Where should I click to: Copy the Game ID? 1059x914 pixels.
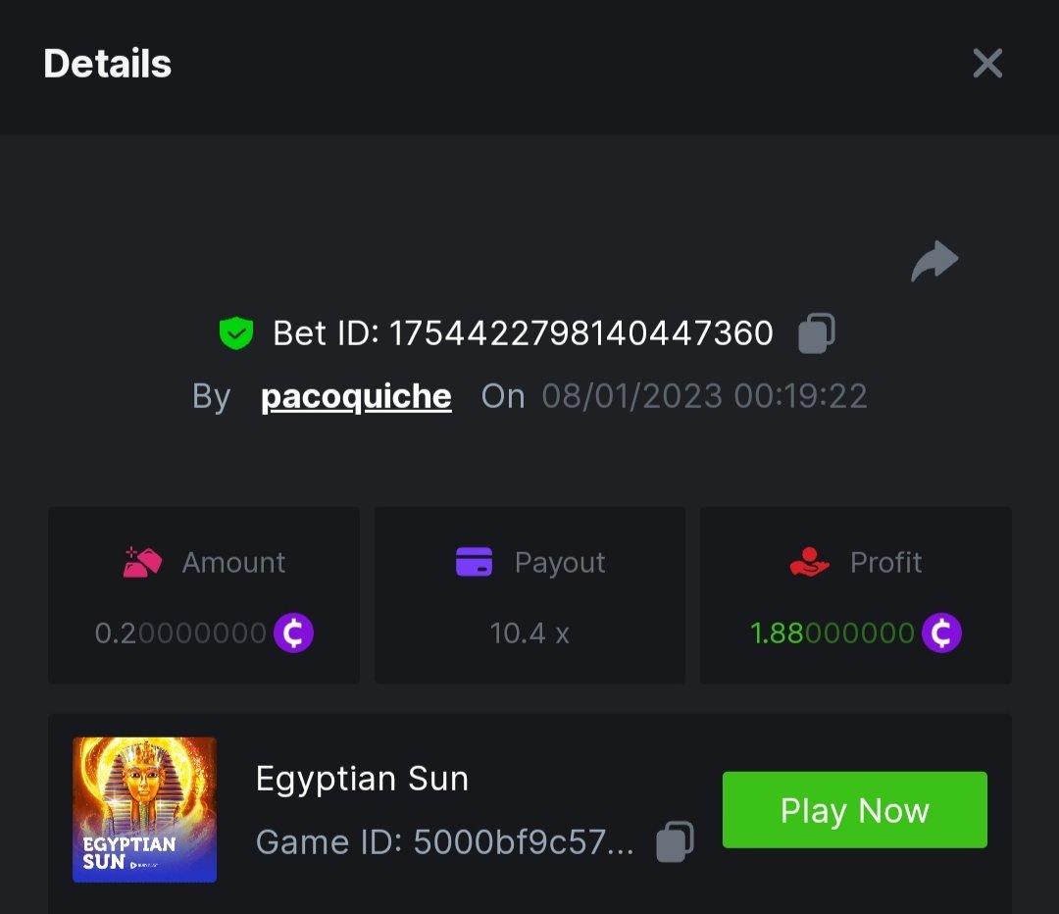(x=675, y=841)
